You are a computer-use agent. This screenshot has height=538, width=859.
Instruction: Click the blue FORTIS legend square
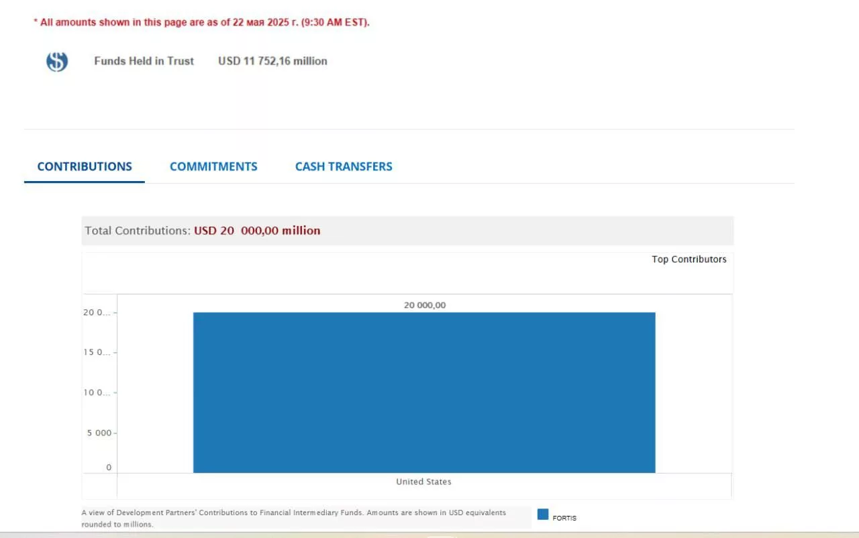(x=543, y=515)
